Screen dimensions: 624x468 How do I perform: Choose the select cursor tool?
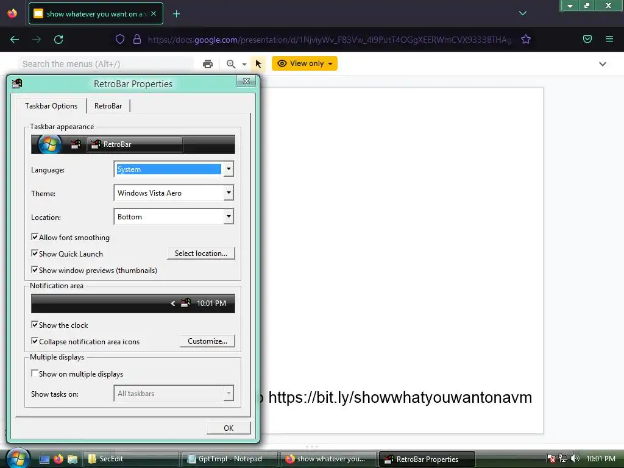[258, 63]
